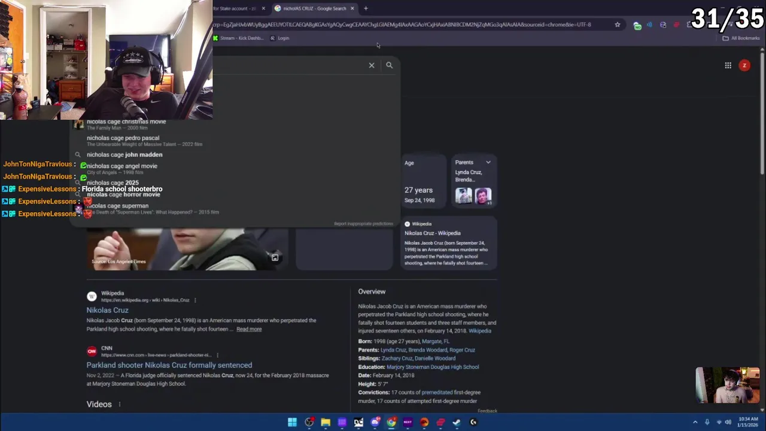Open the Roger Cruz link
Image resolution: width=766 pixels, height=431 pixels.
point(461,350)
